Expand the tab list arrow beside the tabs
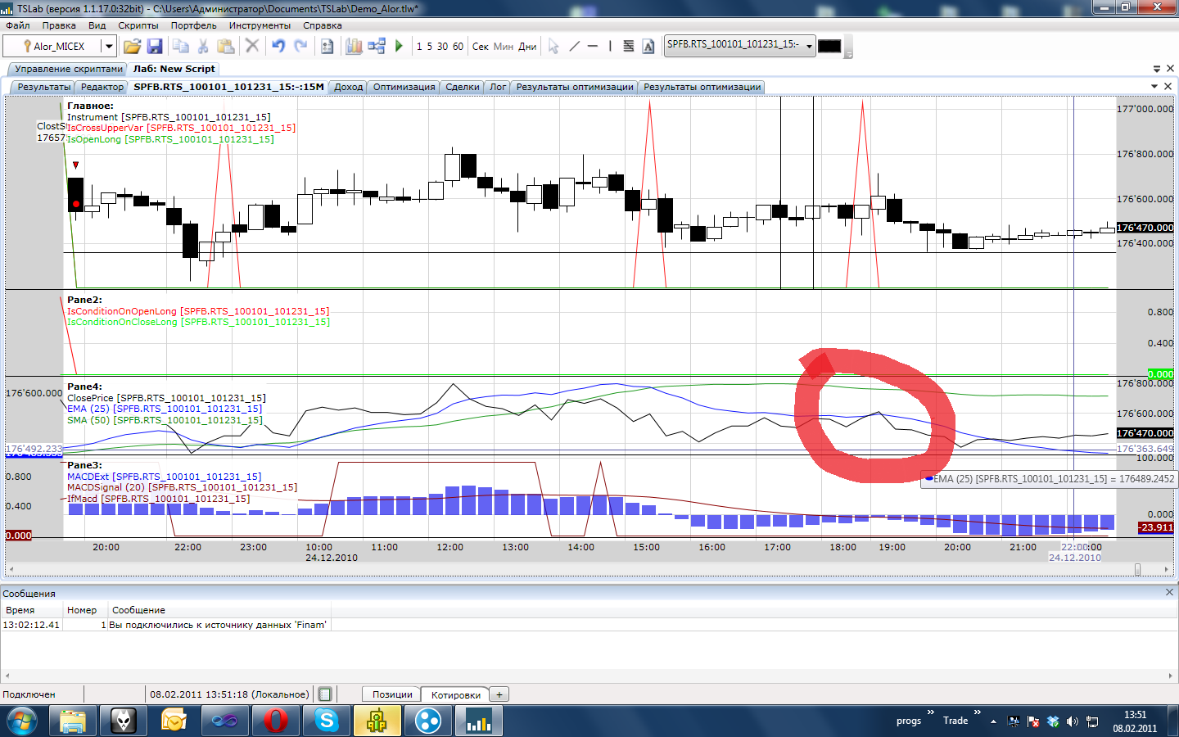The width and height of the screenshot is (1179, 737). (x=1154, y=86)
